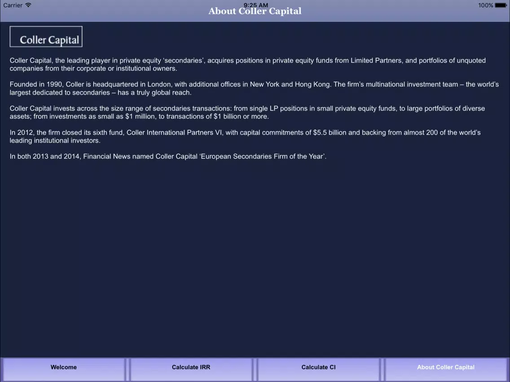Screen dimensions: 510x382
Task: Click the paragraph starting 'Coller Capital invests across'
Action: (x=247, y=113)
